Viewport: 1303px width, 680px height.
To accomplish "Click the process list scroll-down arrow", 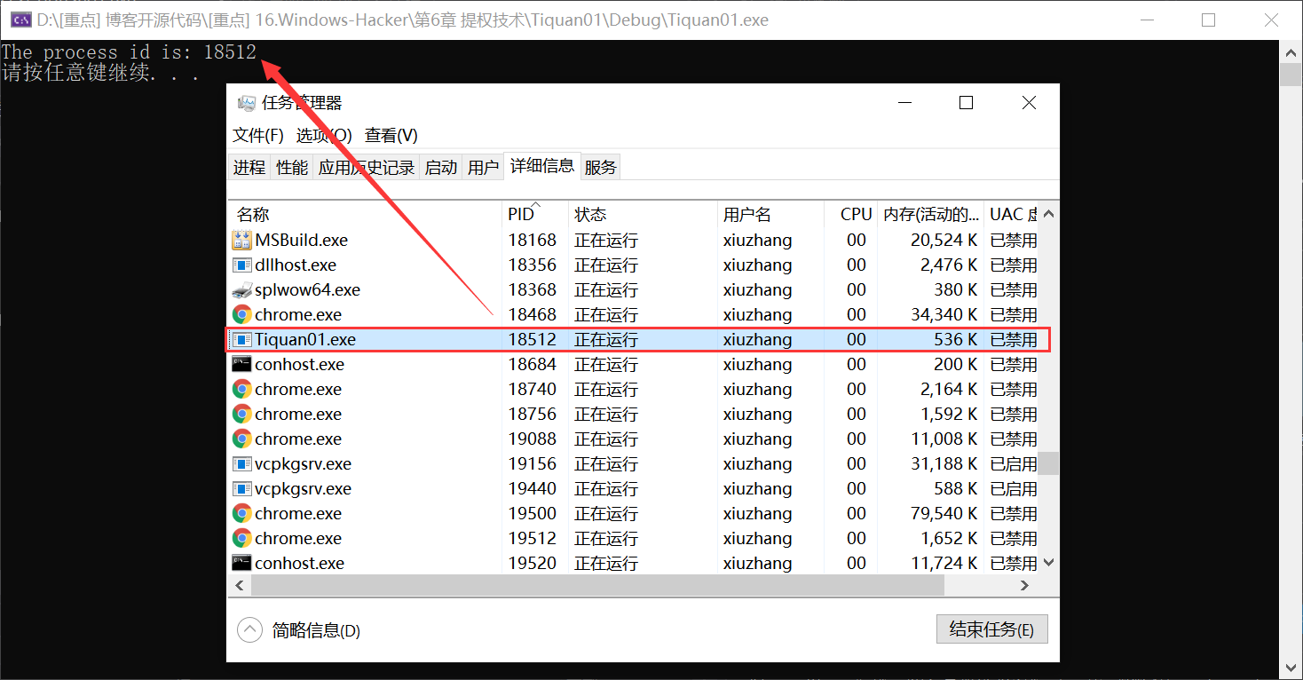I will point(1049,562).
